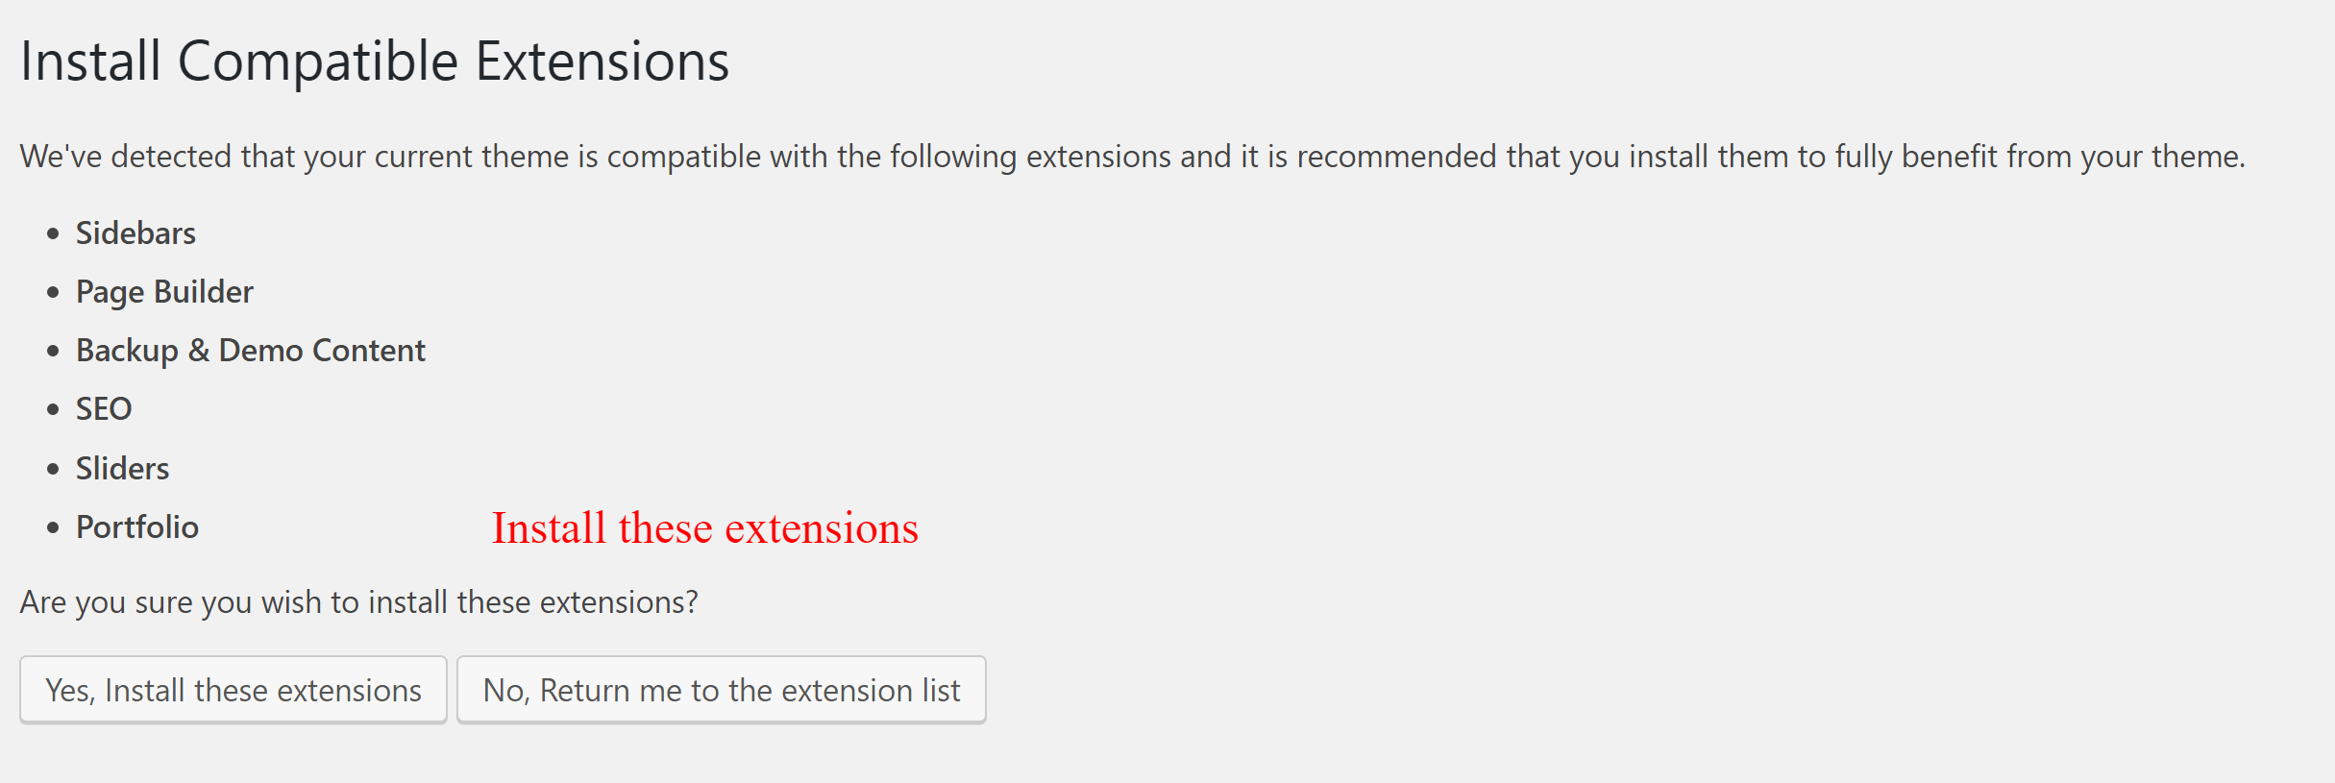Click Yes, Install these extensions button
2335x783 pixels.
[x=233, y=690]
